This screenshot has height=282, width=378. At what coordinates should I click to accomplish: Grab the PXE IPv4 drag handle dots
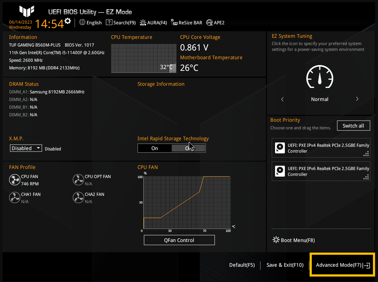(366, 154)
